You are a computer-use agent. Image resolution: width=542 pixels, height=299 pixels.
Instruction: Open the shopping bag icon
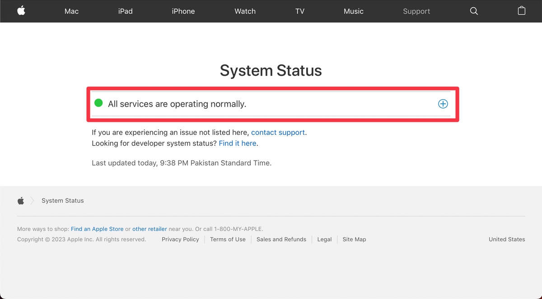click(522, 11)
